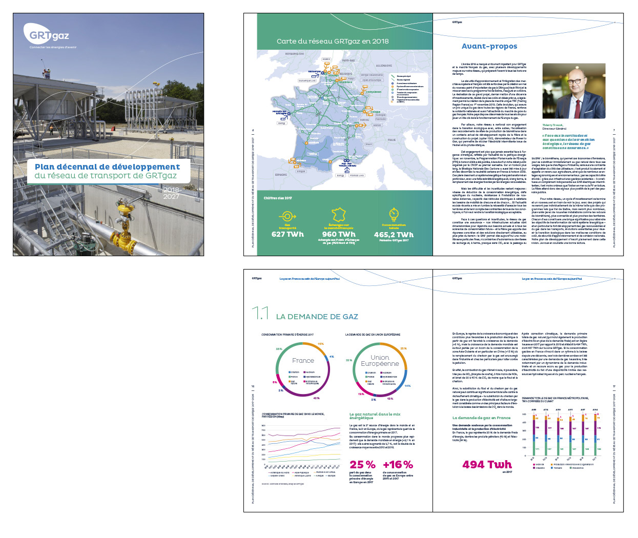The width and height of the screenshot is (638, 538).
Task: Click the heading 'LA DEMANDE DE GAZ'
Action: [x=317, y=317]
